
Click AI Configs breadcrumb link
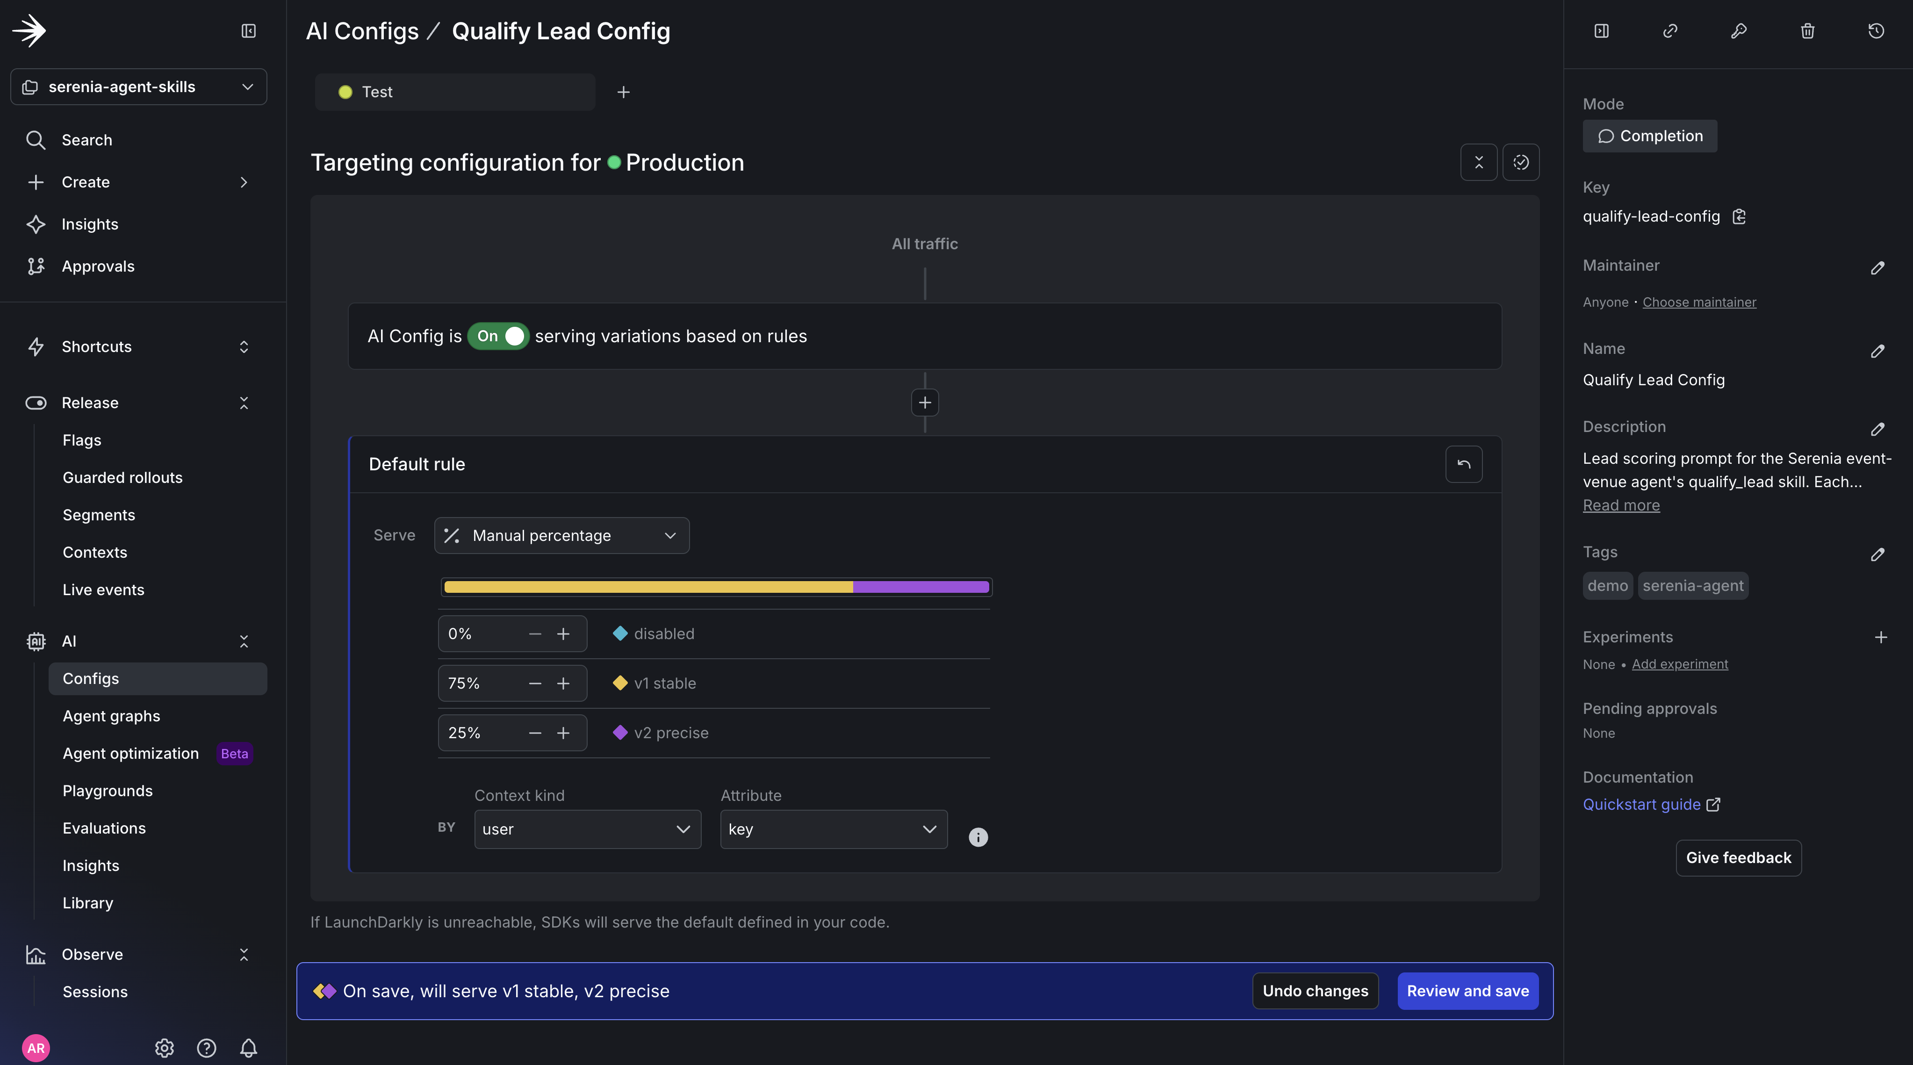[362, 31]
